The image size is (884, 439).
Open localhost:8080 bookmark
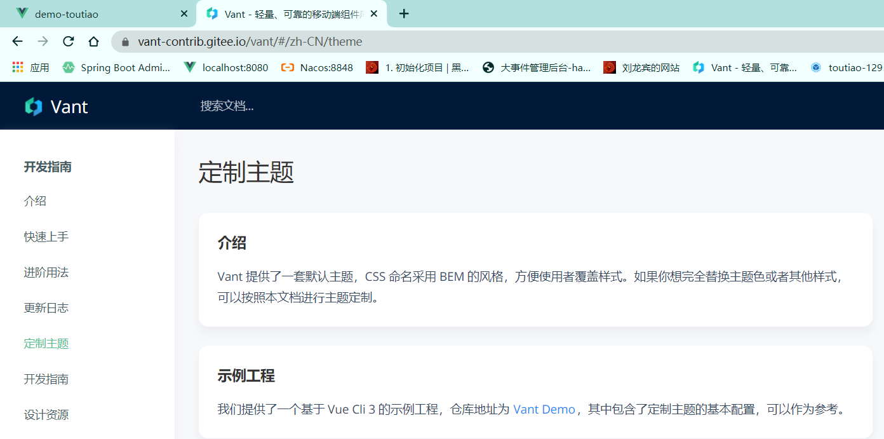(226, 67)
